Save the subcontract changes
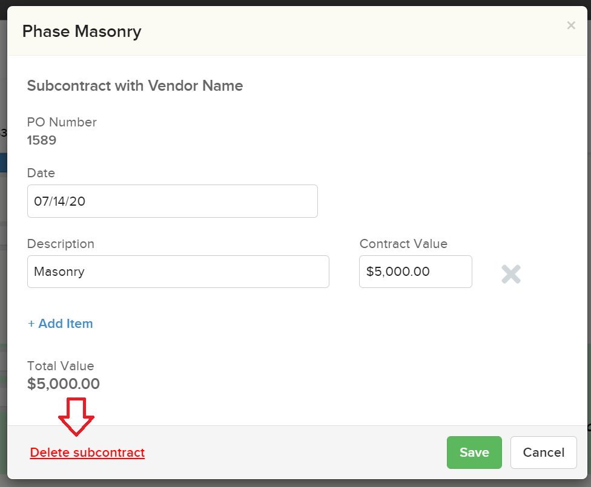Viewport: 591px width, 487px height. 474,453
